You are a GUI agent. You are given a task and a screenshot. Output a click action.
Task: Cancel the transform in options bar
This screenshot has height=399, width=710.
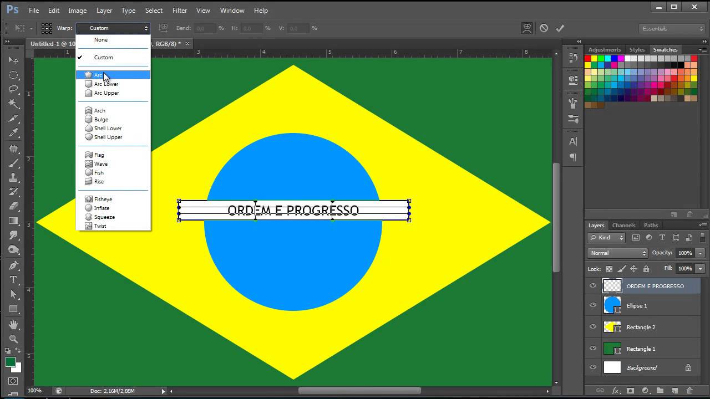544,28
